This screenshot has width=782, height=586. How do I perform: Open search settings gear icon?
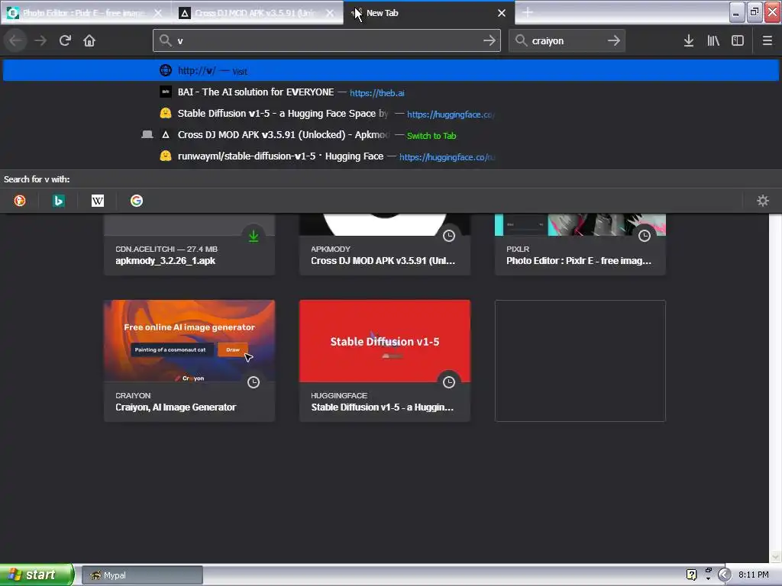coord(763,201)
